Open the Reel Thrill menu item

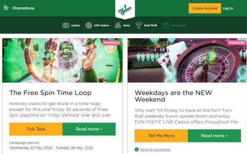tap(150, 25)
